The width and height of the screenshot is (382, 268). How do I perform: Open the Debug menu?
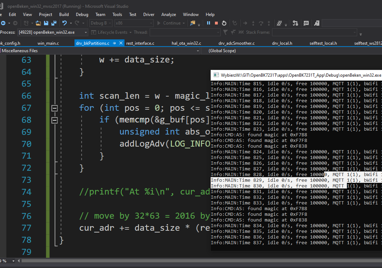click(x=82, y=15)
